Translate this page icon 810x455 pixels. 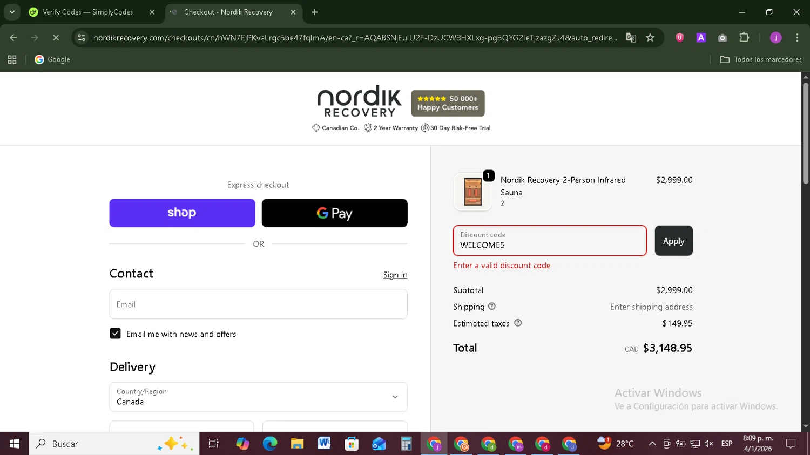tap(631, 37)
